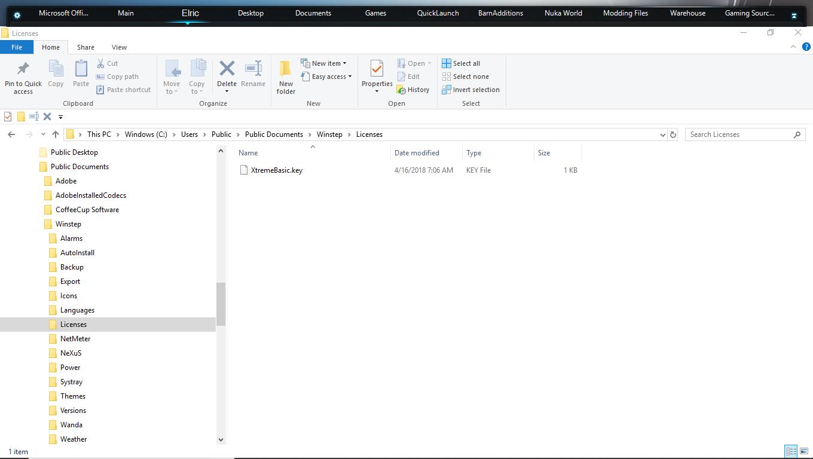Choose Select all in the ribbon
Image resolution: width=813 pixels, height=459 pixels.
point(461,63)
